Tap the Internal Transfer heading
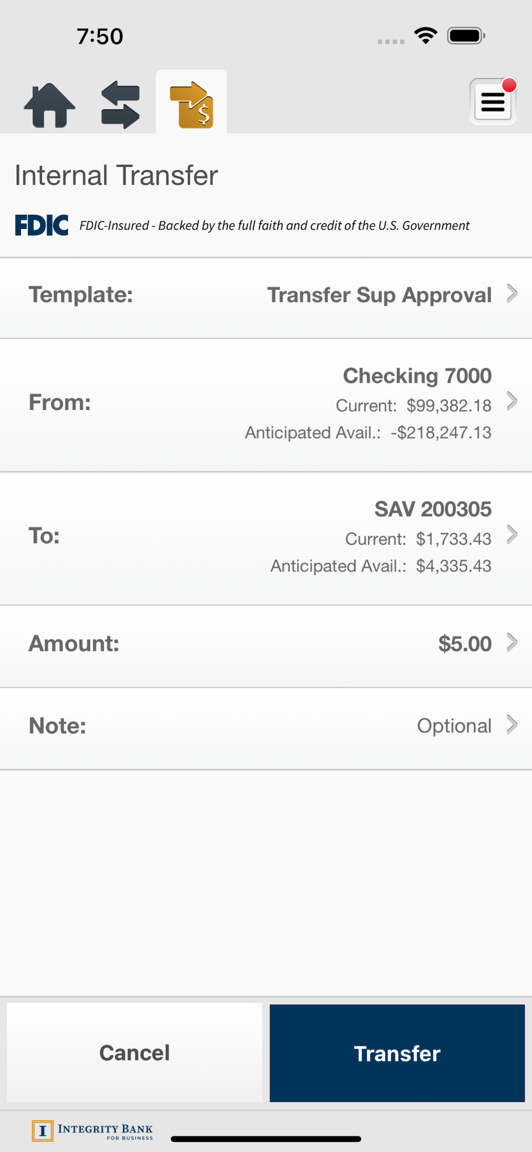 click(116, 175)
